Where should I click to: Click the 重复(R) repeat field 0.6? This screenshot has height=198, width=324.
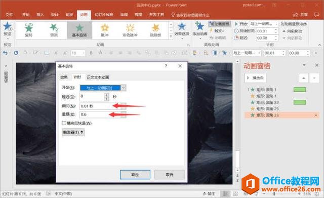[x=100, y=114]
